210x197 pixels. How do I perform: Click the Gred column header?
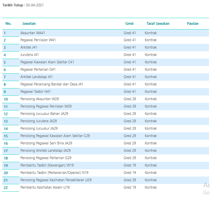tap(129, 23)
